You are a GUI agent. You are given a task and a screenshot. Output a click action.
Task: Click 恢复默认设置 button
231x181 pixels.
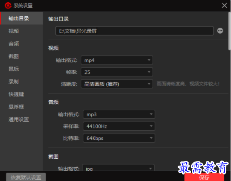coord(26,177)
